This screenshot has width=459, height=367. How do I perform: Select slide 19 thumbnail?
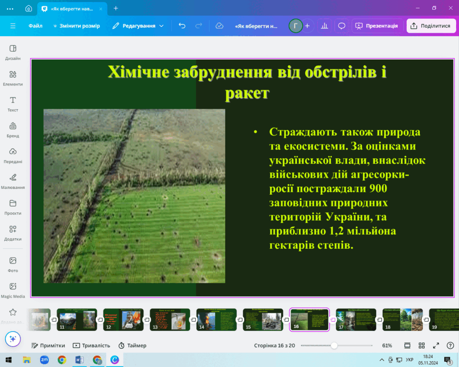click(x=444, y=320)
